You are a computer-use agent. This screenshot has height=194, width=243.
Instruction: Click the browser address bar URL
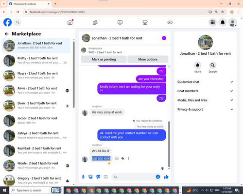click(x=57, y=12)
